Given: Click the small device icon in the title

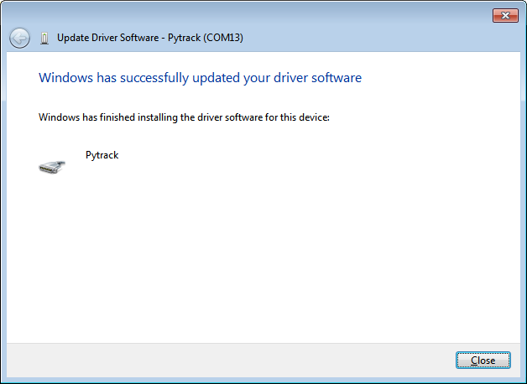Looking at the screenshot, I should point(44,38).
